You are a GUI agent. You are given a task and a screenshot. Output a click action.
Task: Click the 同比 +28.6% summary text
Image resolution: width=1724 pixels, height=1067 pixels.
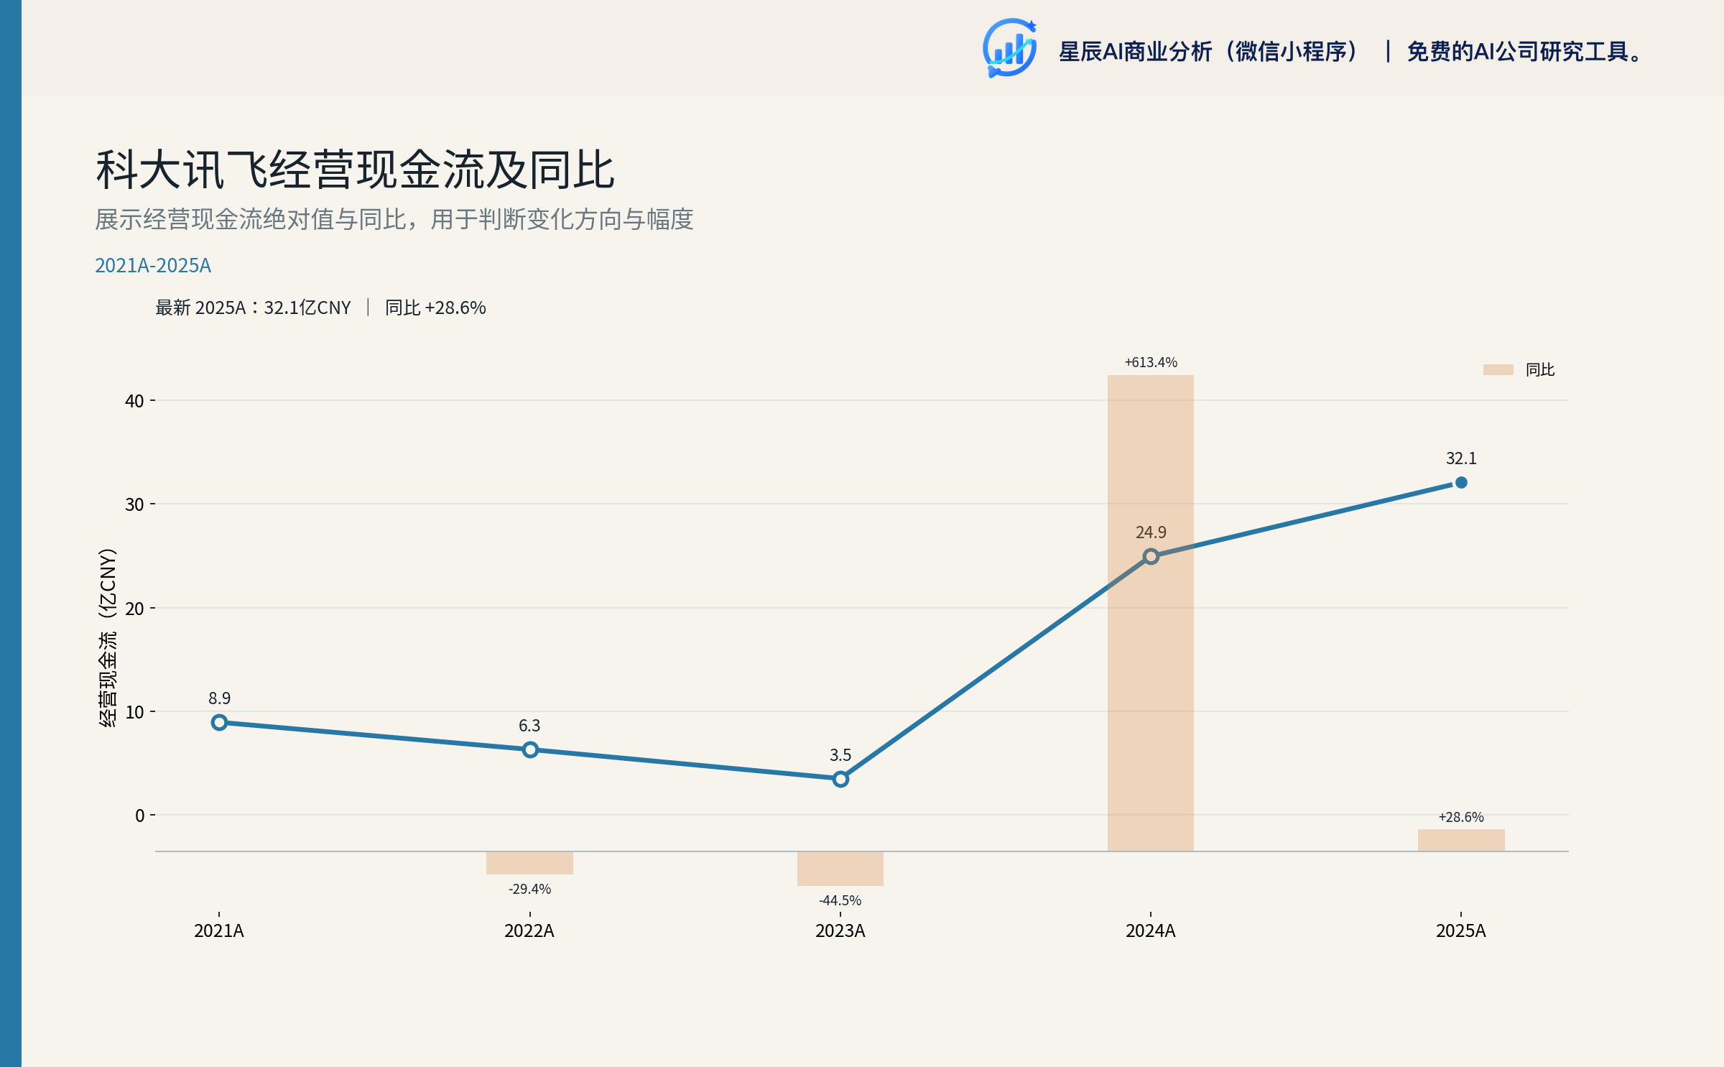(x=435, y=308)
